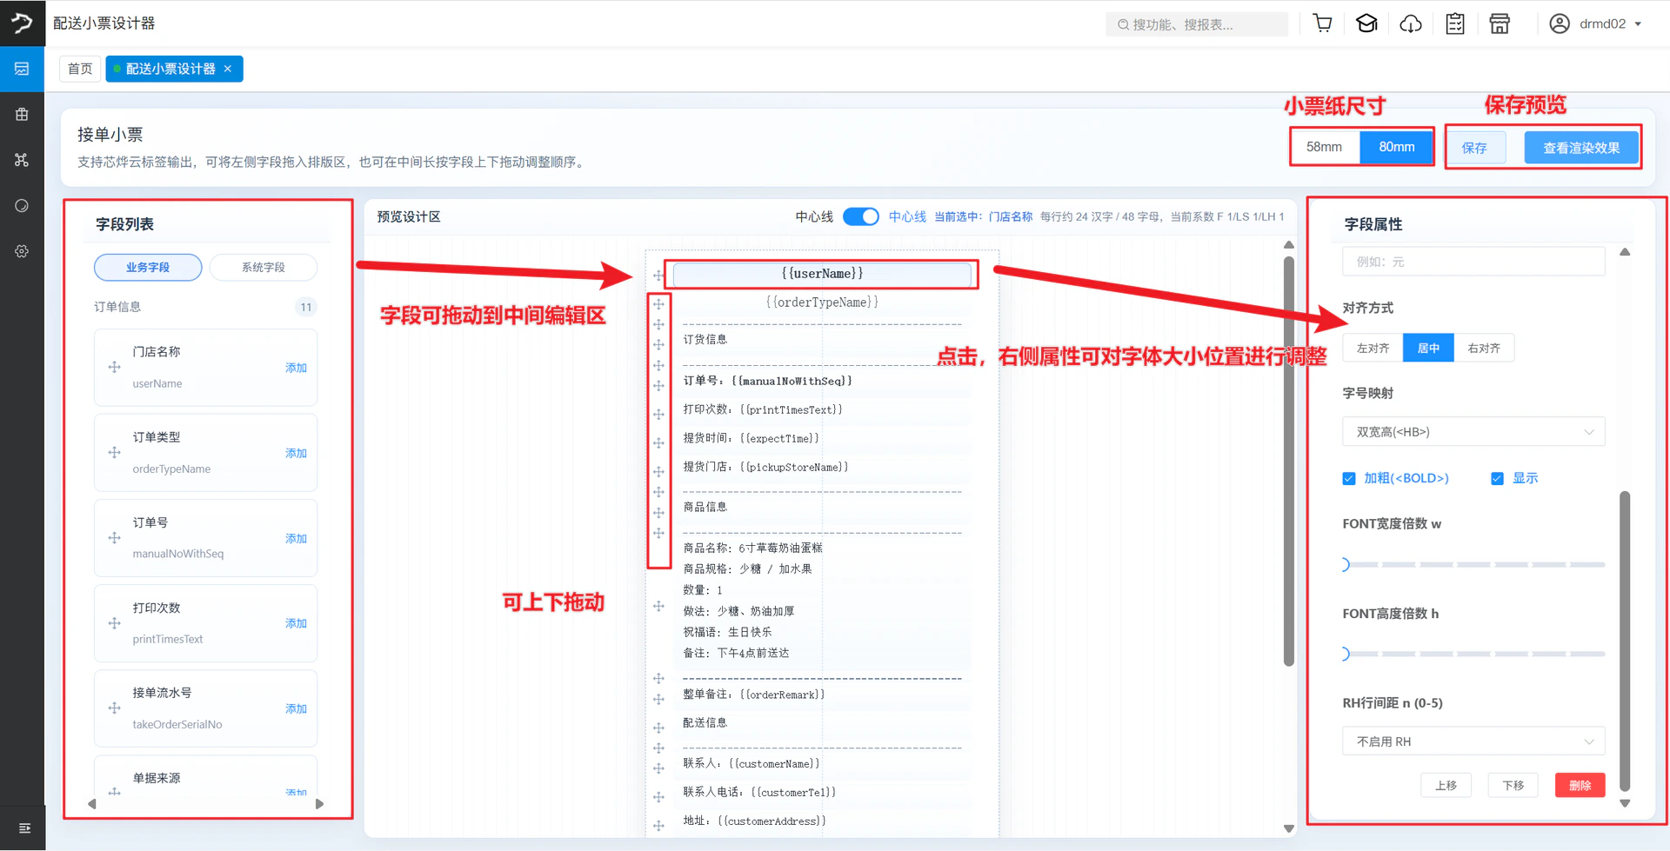Click the 查看渲染效果 button

1581,148
